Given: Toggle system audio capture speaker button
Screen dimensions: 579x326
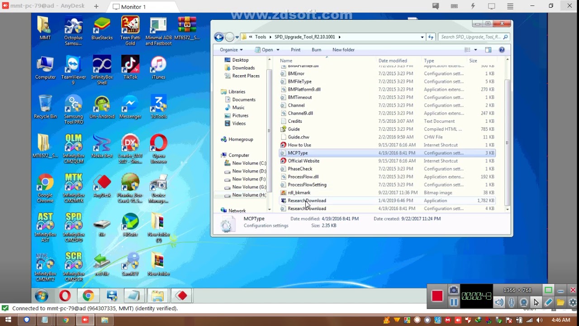Looking at the screenshot, I should 499,302.
